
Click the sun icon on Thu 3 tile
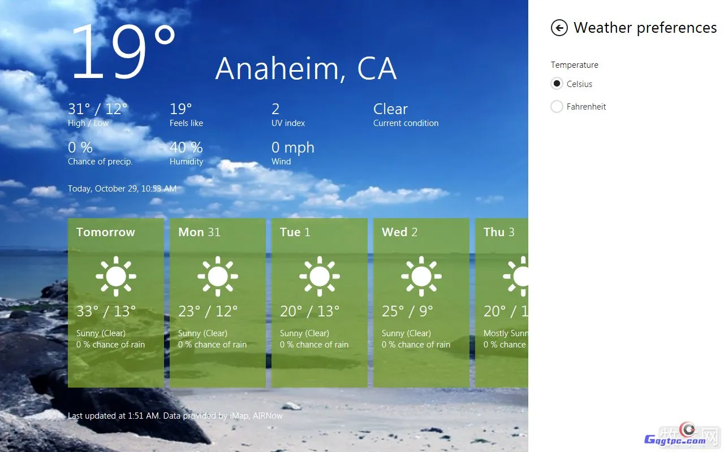click(518, 276)
